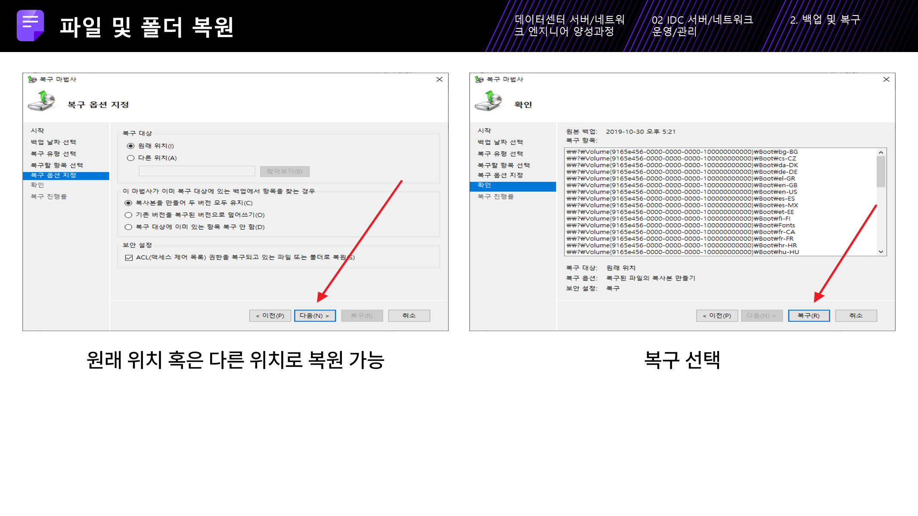The width and height of the screenshot is (918, 516).
Task: Close the left 복구 마법사 window
Action: pos(439,80)
